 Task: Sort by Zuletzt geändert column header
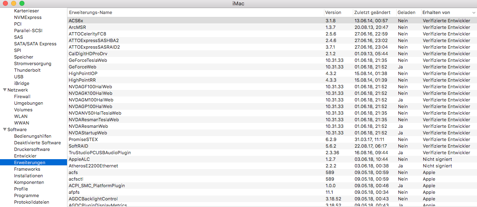pos(372,12)
